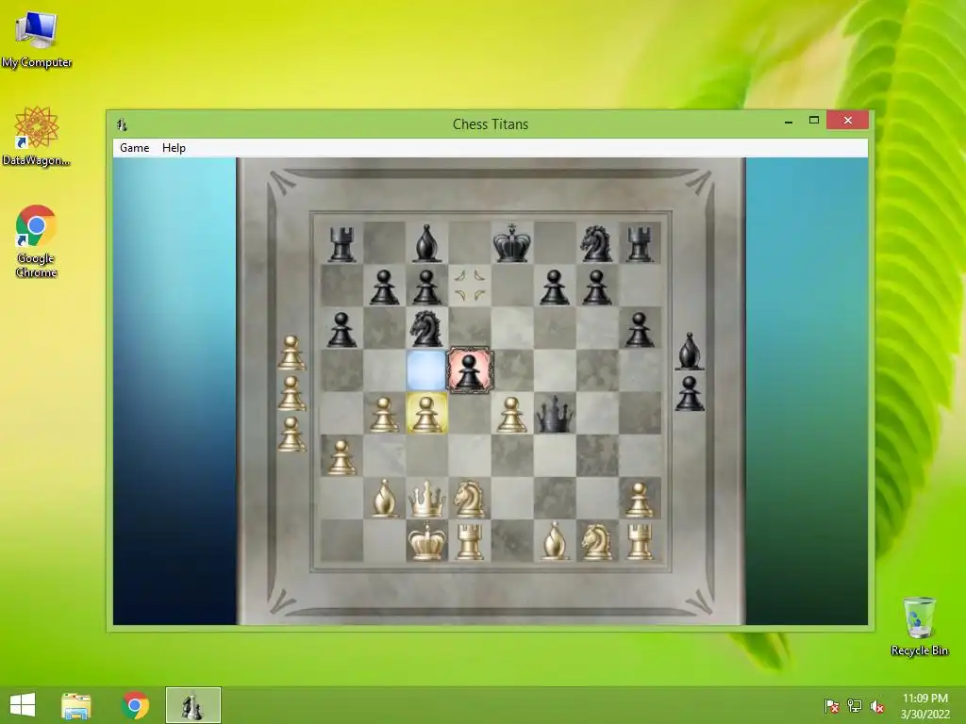The height and width of the screenshot is (724, 966).
Task: Click the Chess Titans title bar app icon
Action: coord(122,124)
